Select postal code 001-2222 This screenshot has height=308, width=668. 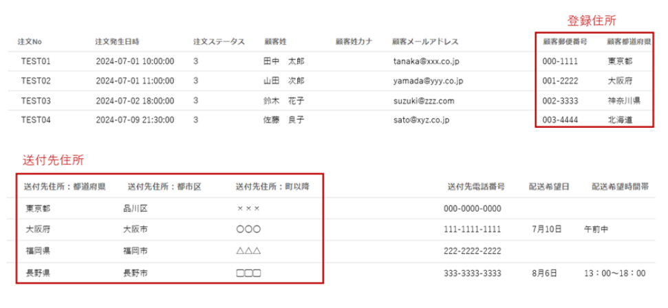coord(561,80)
